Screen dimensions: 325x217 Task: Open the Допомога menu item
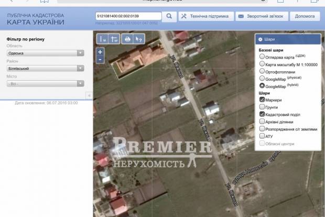pyautogui.click(x=305, y=16)
